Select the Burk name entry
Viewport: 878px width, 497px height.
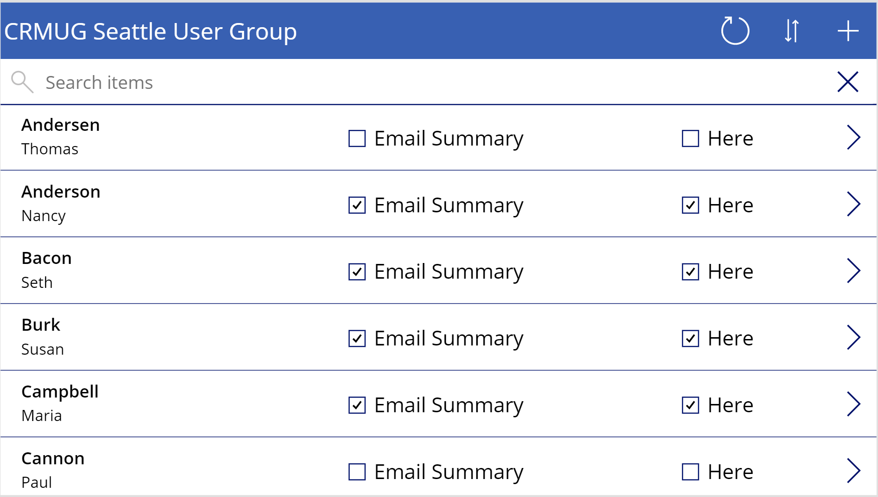[x=41, y=325]
